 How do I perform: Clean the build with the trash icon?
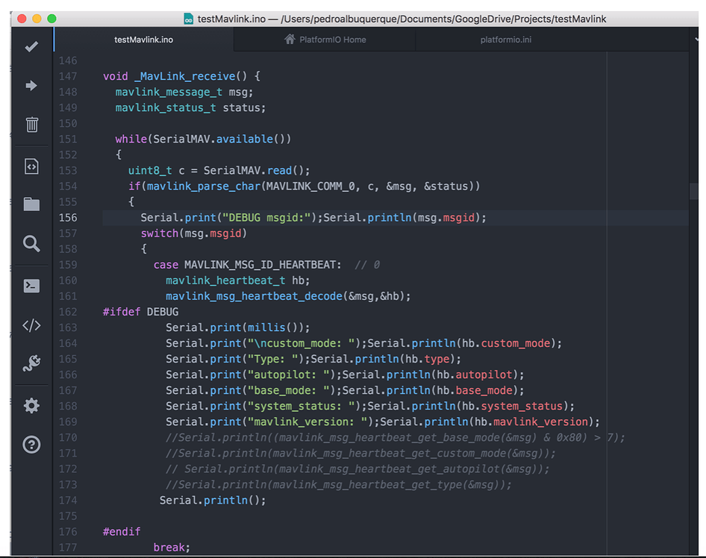pyautogui.click(x=31, y=125)
